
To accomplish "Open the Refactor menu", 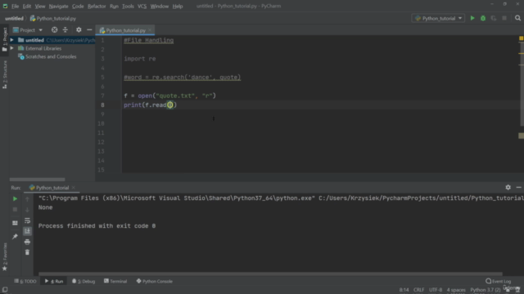I will [x=97, y=6].
